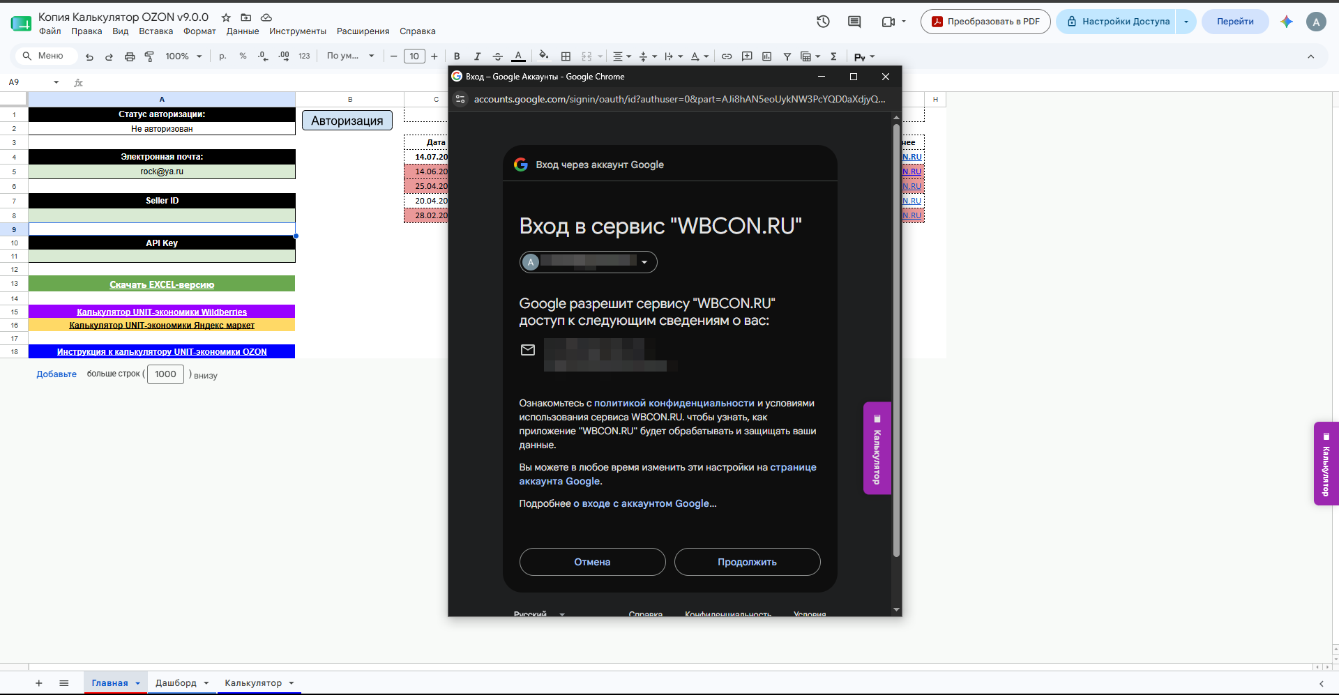Open the number formats 123 menu
The width and height of the screenshot is (1339, 695).
click(x=304, y=56)
